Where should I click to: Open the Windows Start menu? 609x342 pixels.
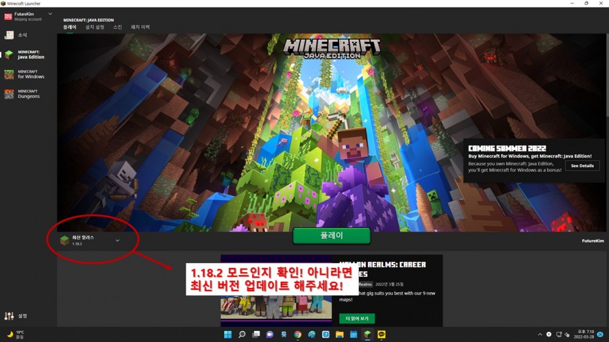[x=228, y=334]
